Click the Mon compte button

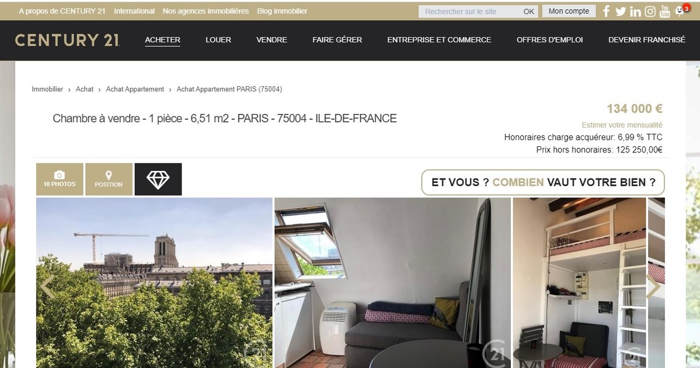pyautogui.click(x=569, y=11)
